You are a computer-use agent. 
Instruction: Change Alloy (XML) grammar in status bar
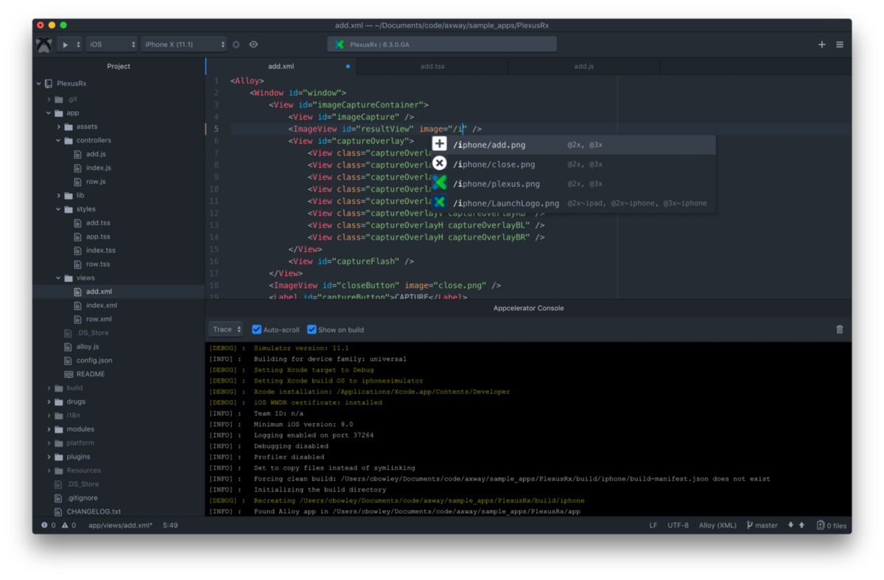(718, 526)
